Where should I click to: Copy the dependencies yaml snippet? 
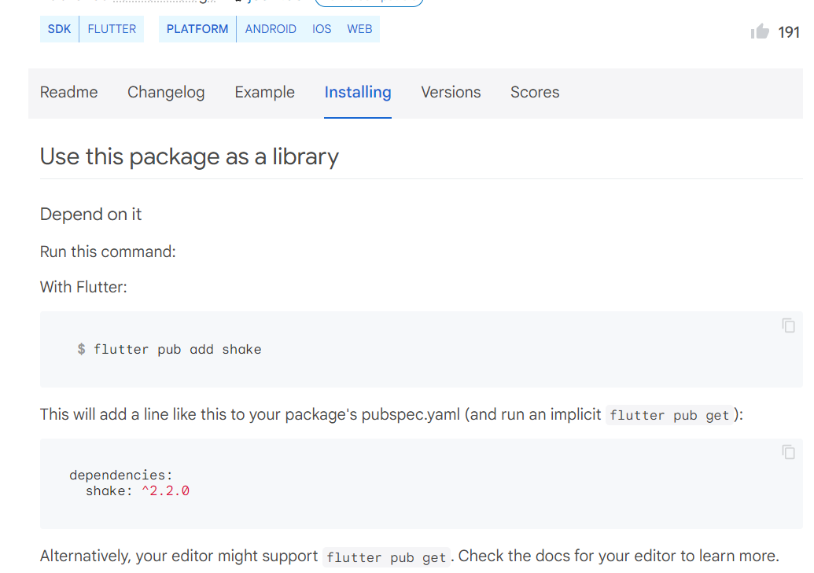788,452
